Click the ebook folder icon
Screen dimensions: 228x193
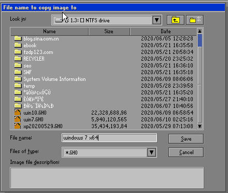click(x=18, y=45)
